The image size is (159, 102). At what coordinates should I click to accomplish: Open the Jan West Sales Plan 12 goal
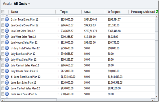pos(23,37)
